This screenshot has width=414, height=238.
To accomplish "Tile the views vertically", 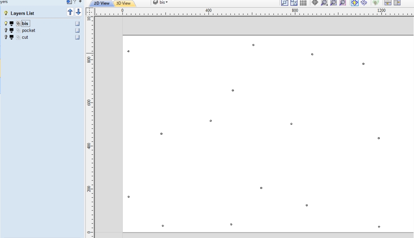I will pos(397,3).
